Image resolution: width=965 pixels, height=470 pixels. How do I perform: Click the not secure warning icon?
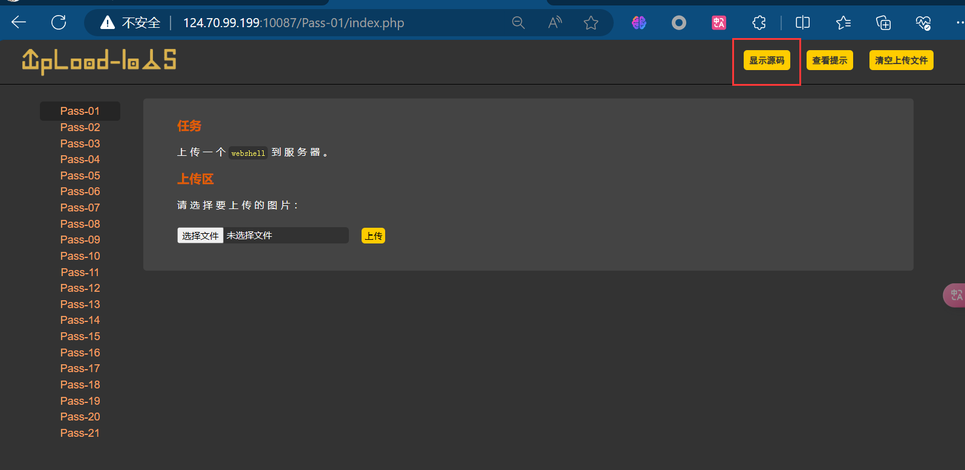pos(108,23)
